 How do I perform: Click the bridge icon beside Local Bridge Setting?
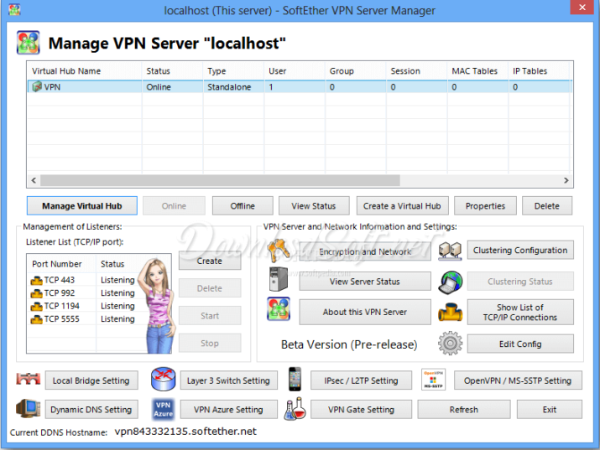point(29,379)
